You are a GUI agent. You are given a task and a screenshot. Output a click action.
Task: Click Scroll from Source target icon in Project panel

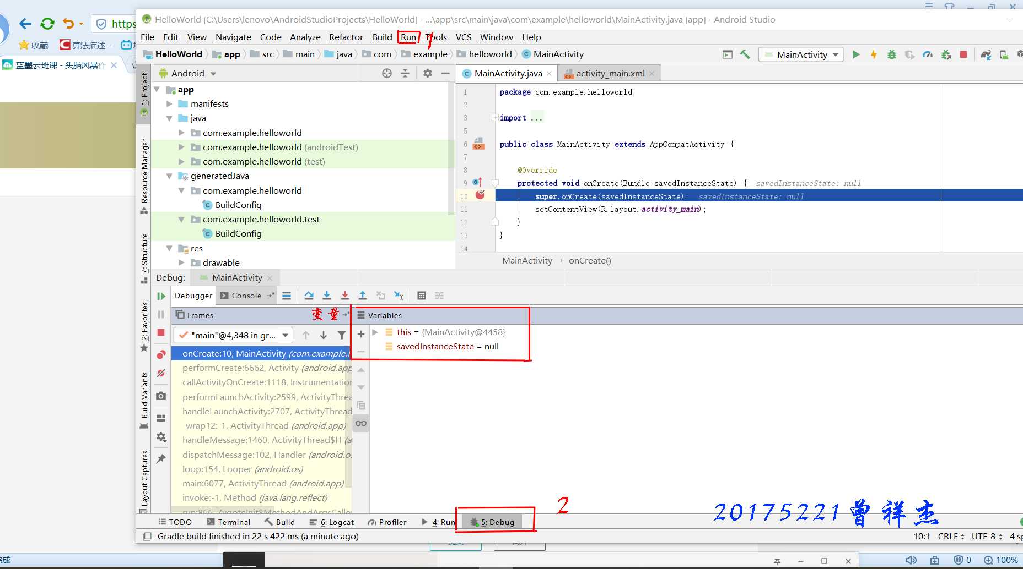coord(387,73)
